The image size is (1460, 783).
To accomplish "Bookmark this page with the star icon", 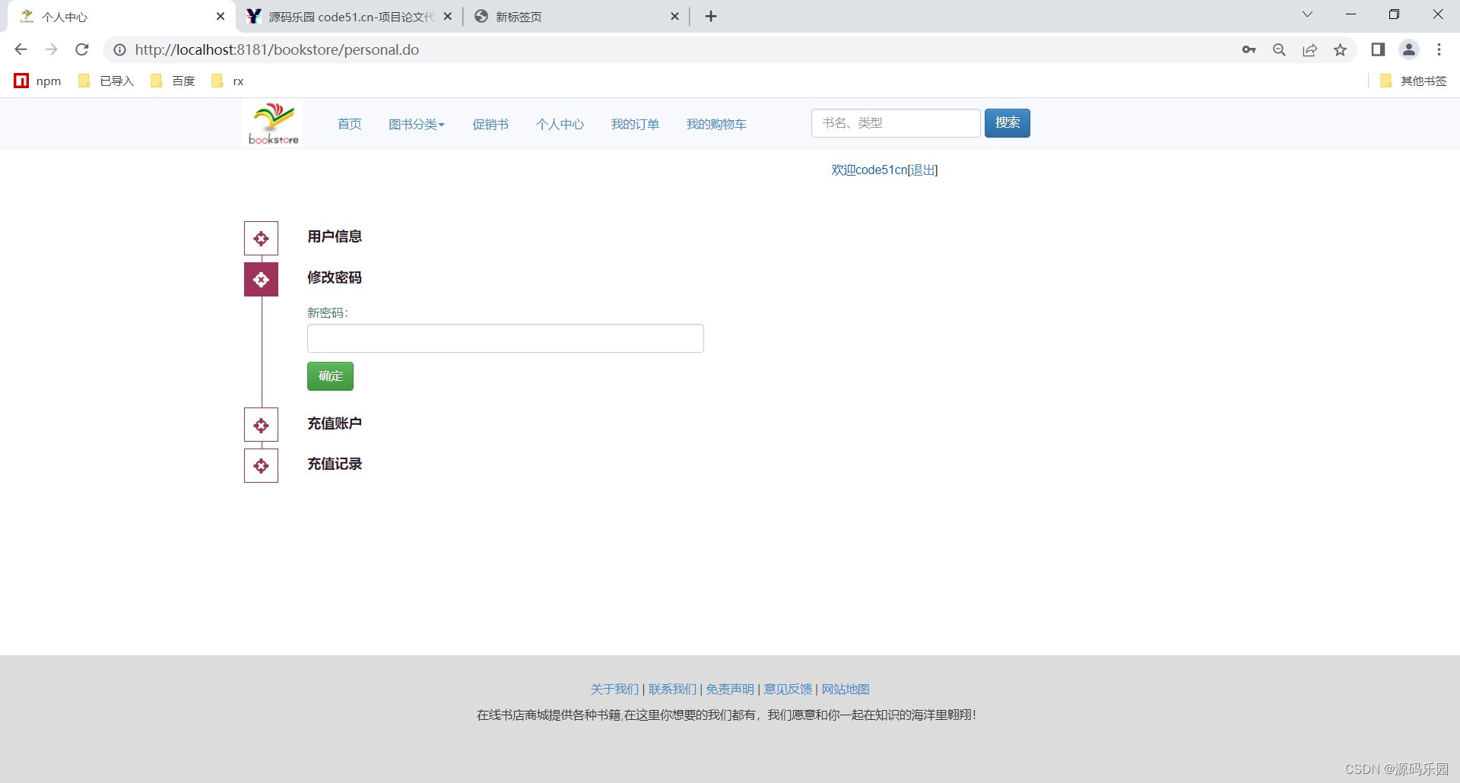I will 1341,49.
